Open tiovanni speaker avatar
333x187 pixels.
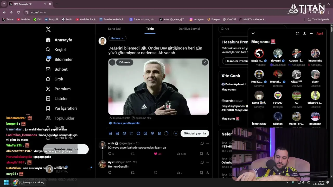click(278, 53)
